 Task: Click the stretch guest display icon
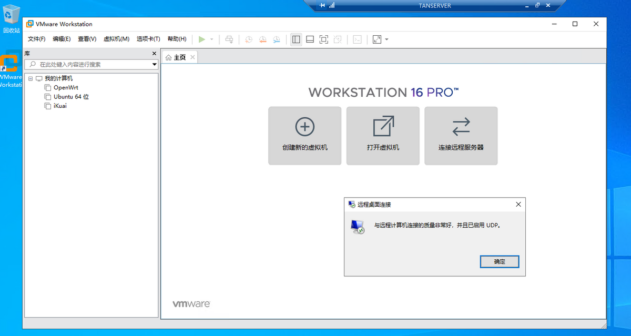coord(376,39)
